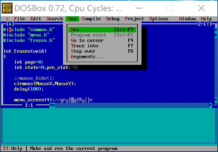This screenshot has height=152, width=218.
Task: Click the horizontal scrollbar thumb
Action: click(x=53, y=105)
